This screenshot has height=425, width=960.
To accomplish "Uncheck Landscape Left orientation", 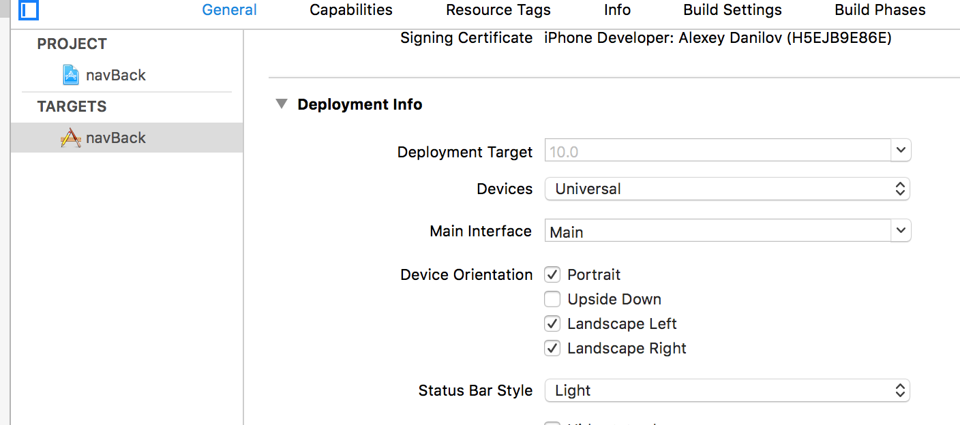I will tap(552, 324).
